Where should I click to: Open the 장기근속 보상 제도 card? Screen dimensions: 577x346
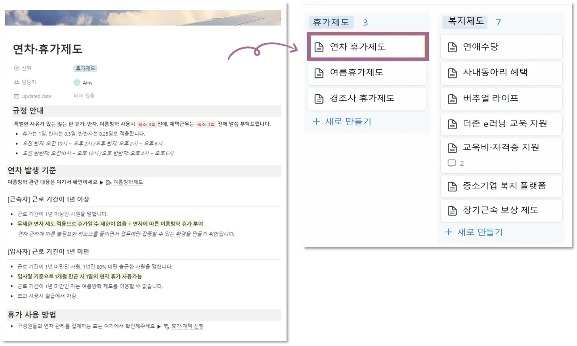click(x=501, y=210)
